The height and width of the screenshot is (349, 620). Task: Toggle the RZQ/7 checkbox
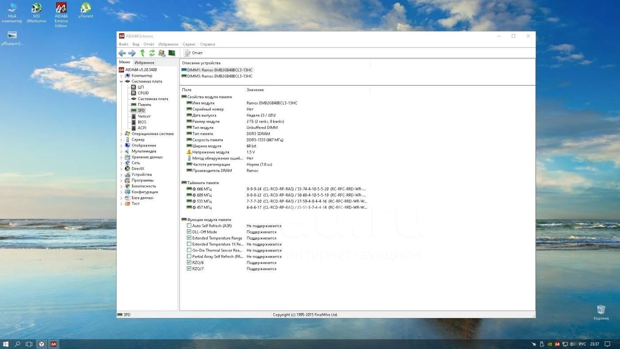coord(189,269)
